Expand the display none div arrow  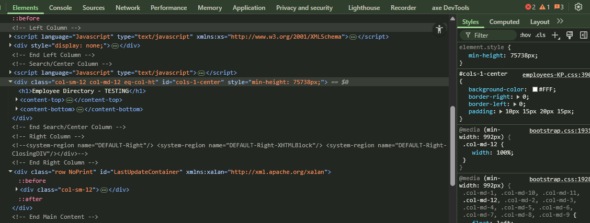(x=10, y=45)
